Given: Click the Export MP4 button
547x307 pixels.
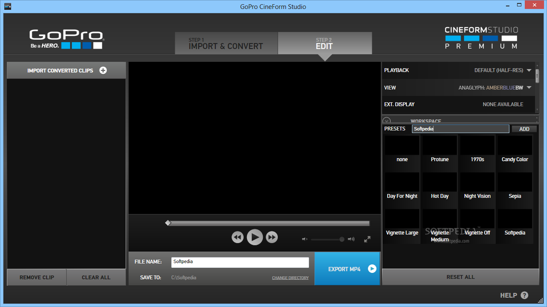Looking at the screenshot, I should [347, 269].
